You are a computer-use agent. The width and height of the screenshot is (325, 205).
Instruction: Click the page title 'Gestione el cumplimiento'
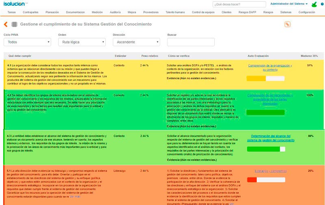86,24
